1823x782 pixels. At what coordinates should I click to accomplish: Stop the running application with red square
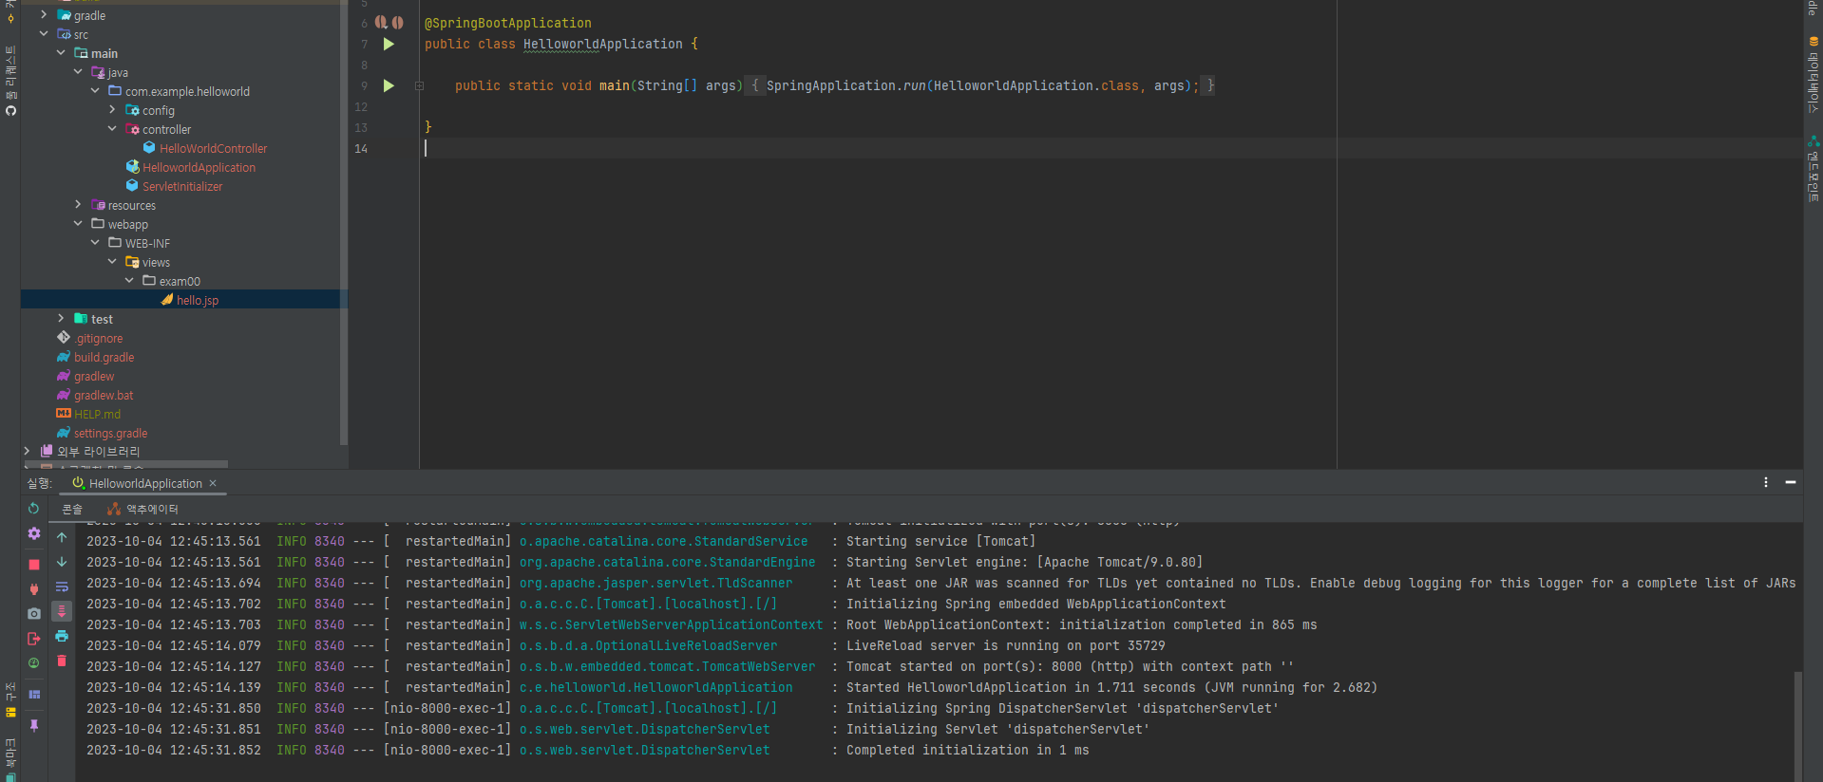point(34,565)
